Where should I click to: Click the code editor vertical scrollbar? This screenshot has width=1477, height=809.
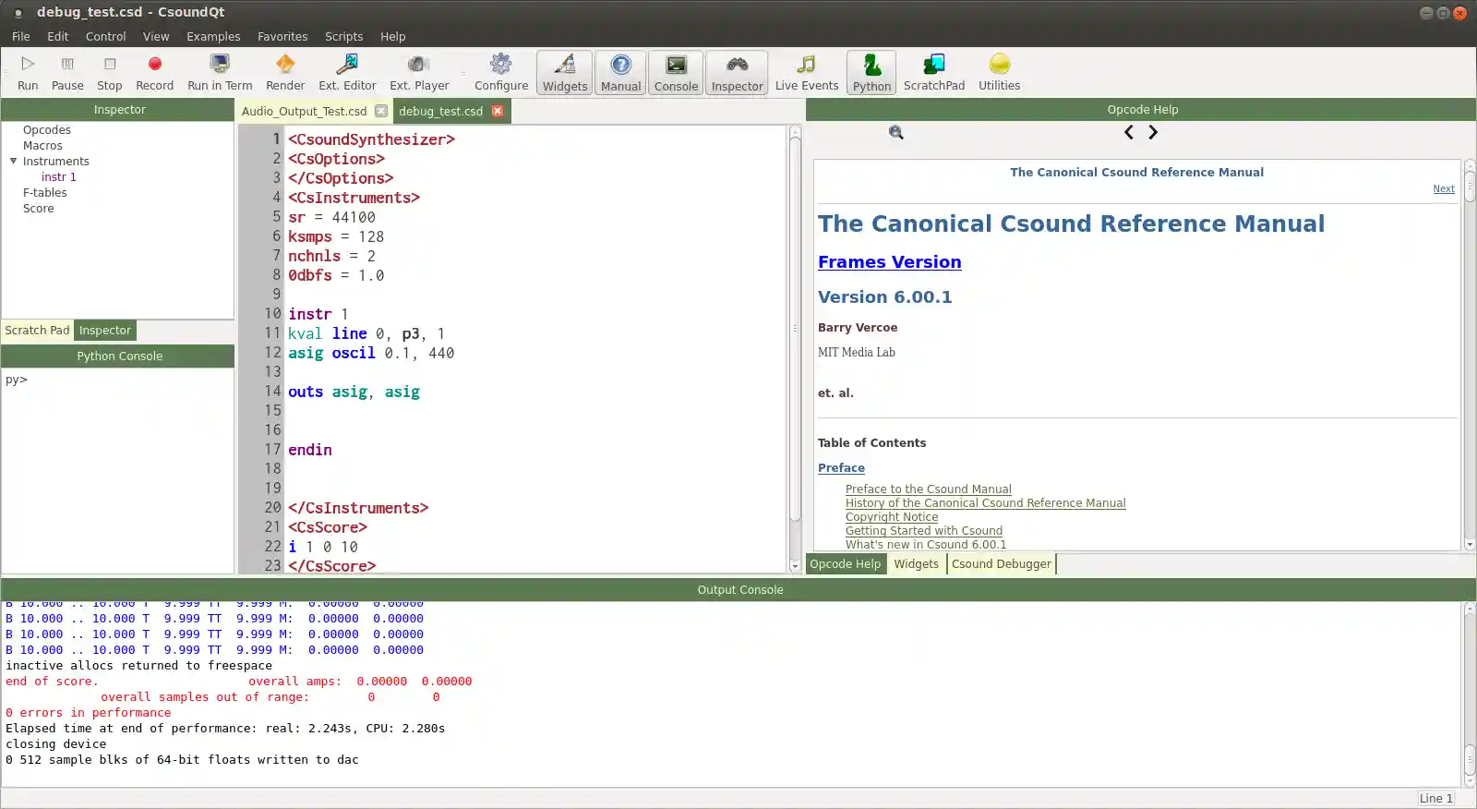pyautogui.click(x=795, y=349)
